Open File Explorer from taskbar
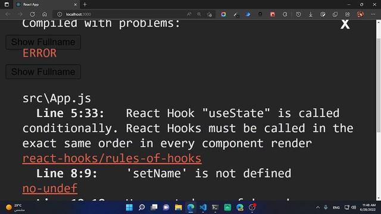 click(179, 207)
